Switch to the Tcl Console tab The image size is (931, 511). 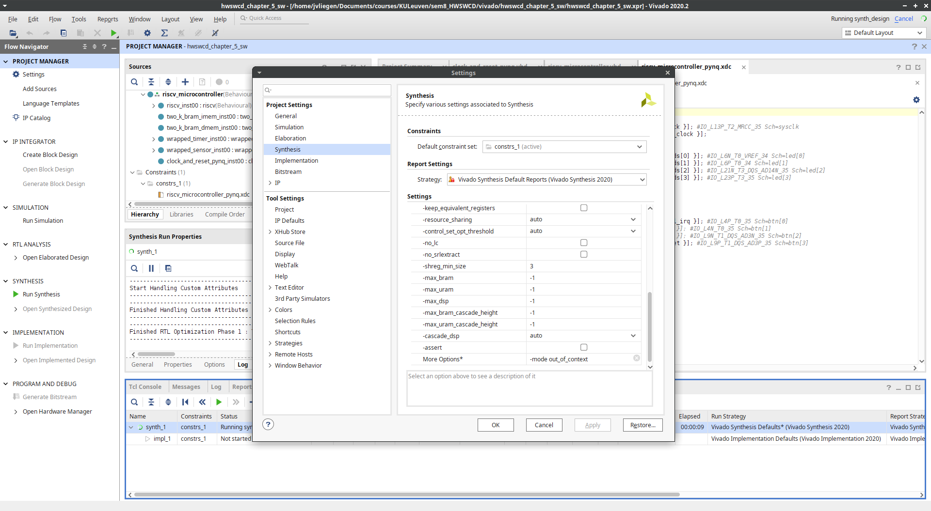[x=145, y=387]
